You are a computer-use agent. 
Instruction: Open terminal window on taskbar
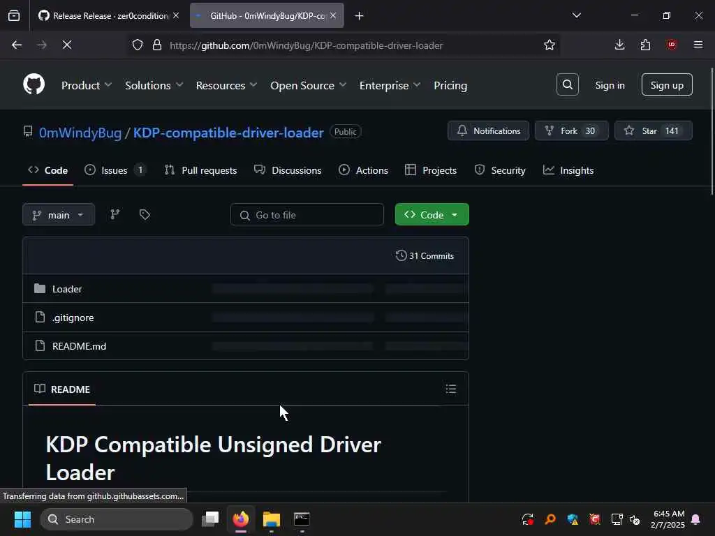(302, 519)
